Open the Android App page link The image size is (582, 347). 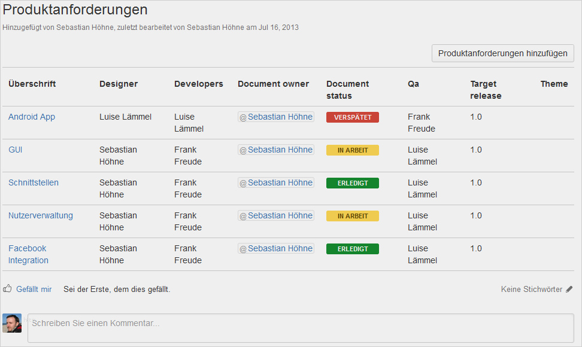[x=31, y=117]
